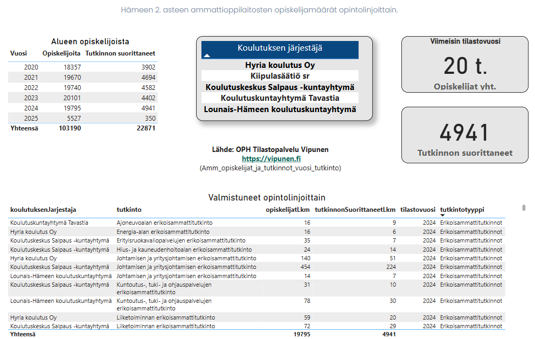
Task: Sort table by koulutuksenJarjestaja column
Action: 43,210
